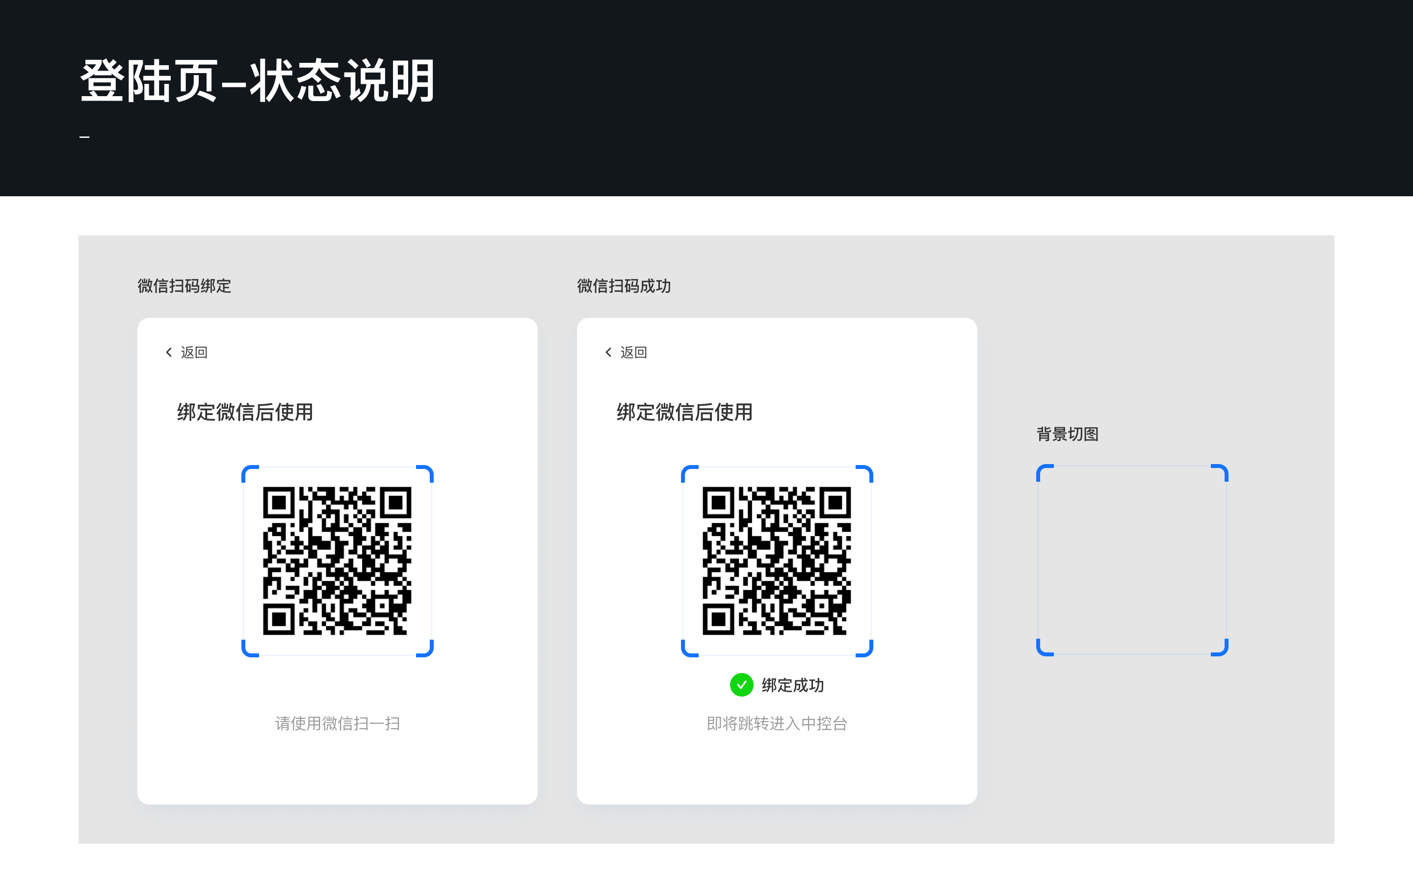Viewport: 1413px width, 883px height.
Task: Click the green success checkmark icon
Action: point(741,685)
